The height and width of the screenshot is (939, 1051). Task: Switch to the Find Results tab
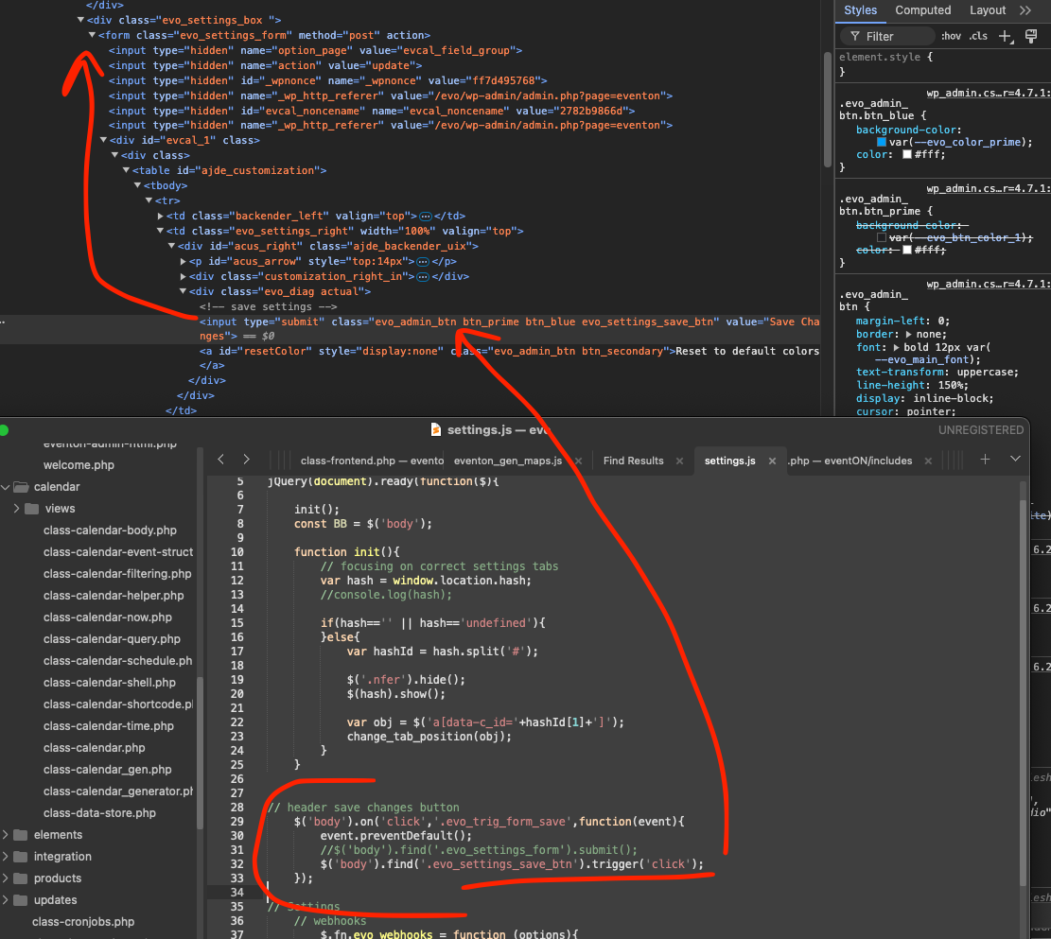pyautogui.click(x=633, y=461)
